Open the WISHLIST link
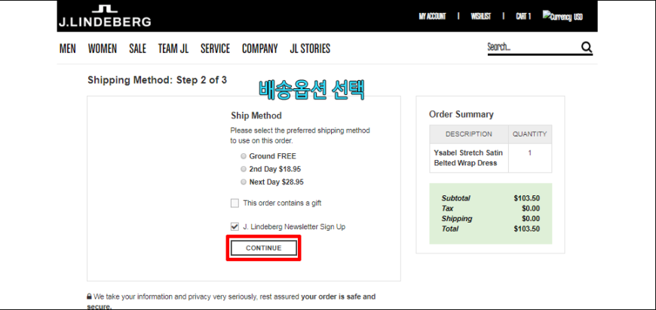656x310 pixels. (x=481, y=17)
